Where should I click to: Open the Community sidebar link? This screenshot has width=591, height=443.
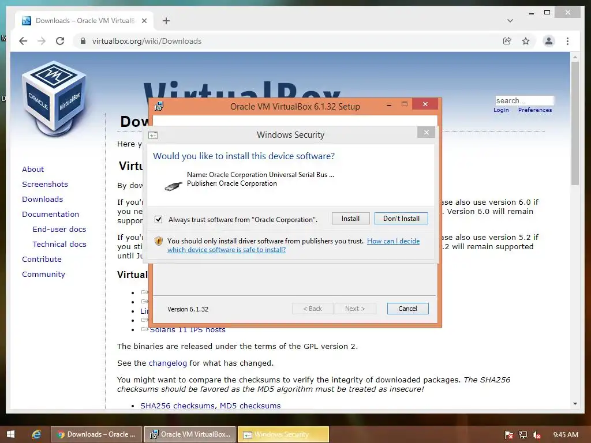[x=43, y=275]
